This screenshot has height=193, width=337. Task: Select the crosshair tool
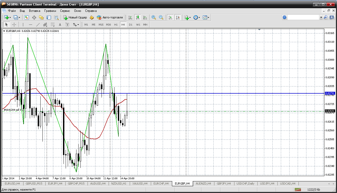14,25
